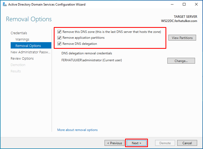
Task: Minimize the configuration wizard window
Action: 172,5
